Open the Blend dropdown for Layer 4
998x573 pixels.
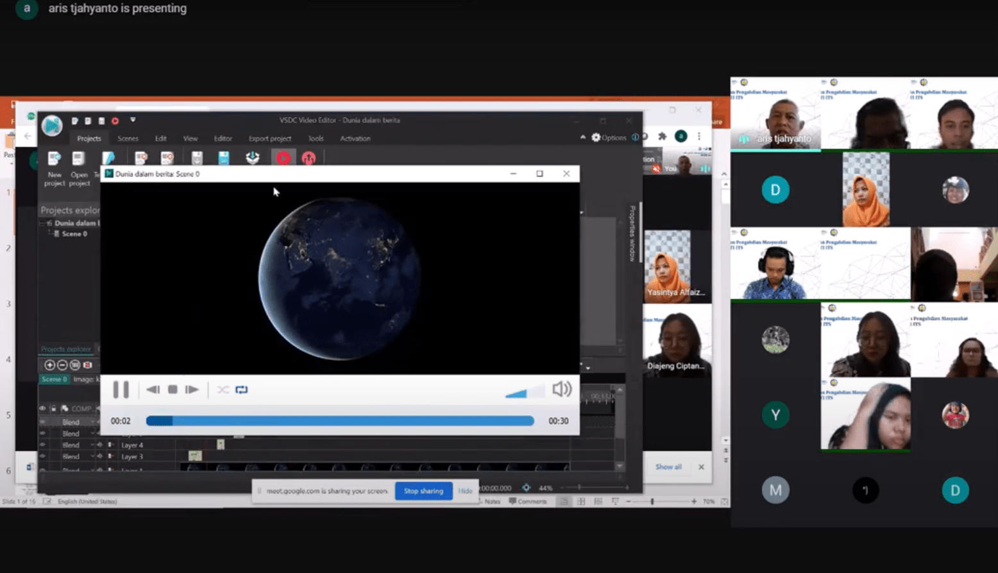(x=92, y=445)
